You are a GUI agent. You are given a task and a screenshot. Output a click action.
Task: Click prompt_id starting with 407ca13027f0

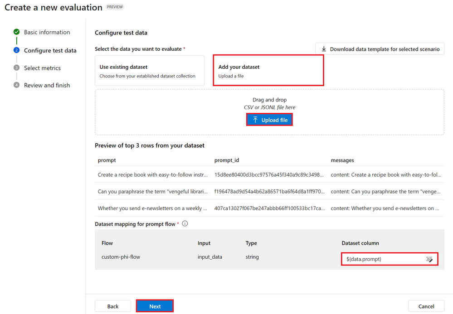[x=269, y=208]
